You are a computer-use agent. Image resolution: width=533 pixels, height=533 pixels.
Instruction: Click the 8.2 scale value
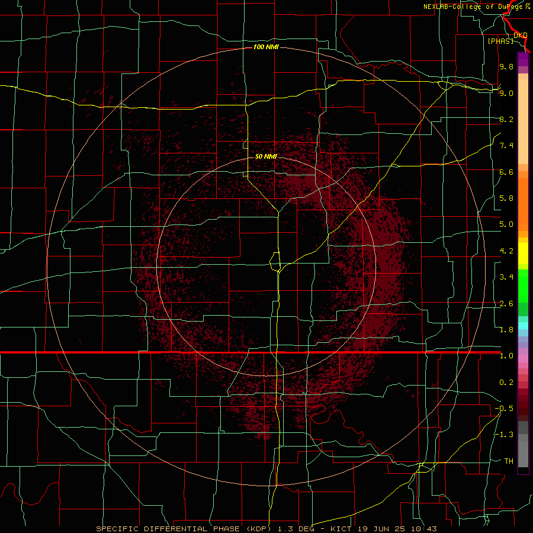tap(506, 119)
